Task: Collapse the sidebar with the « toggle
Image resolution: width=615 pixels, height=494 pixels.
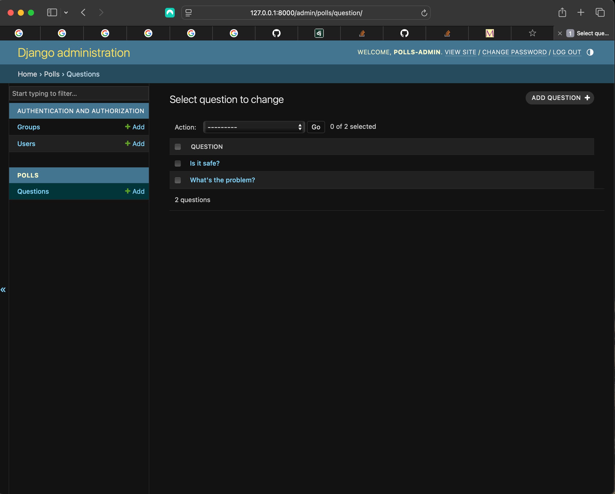Action: point(3,290)
